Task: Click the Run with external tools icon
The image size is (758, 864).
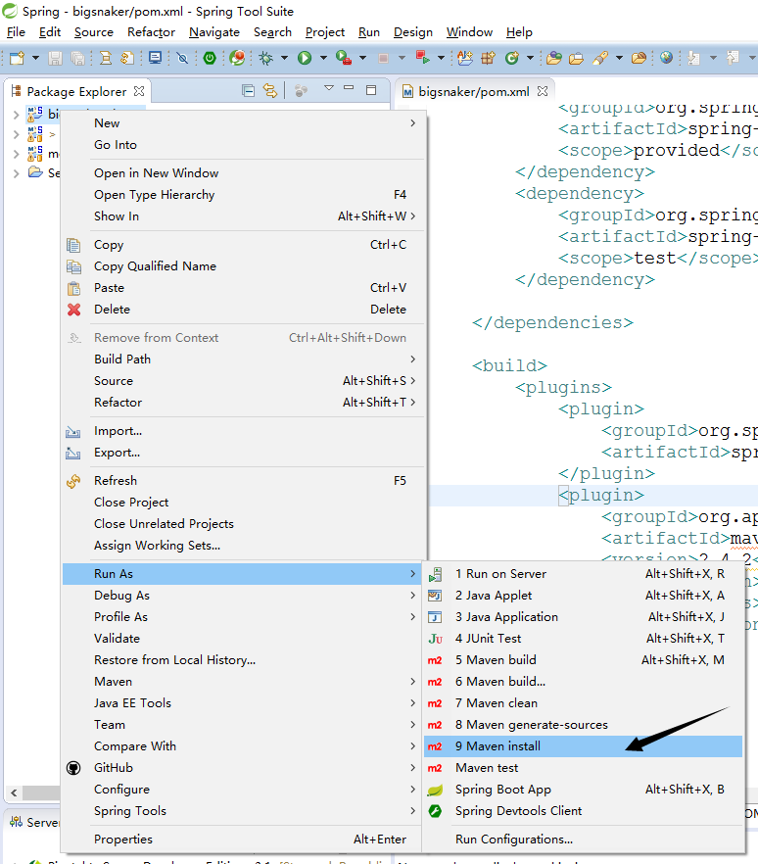Action: (344, 57)
